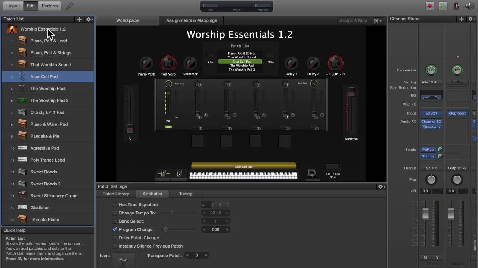Switch to the Tuning tab
This screenshot has height=268, width=478.
pyautogui.click(x=186, y=194)
